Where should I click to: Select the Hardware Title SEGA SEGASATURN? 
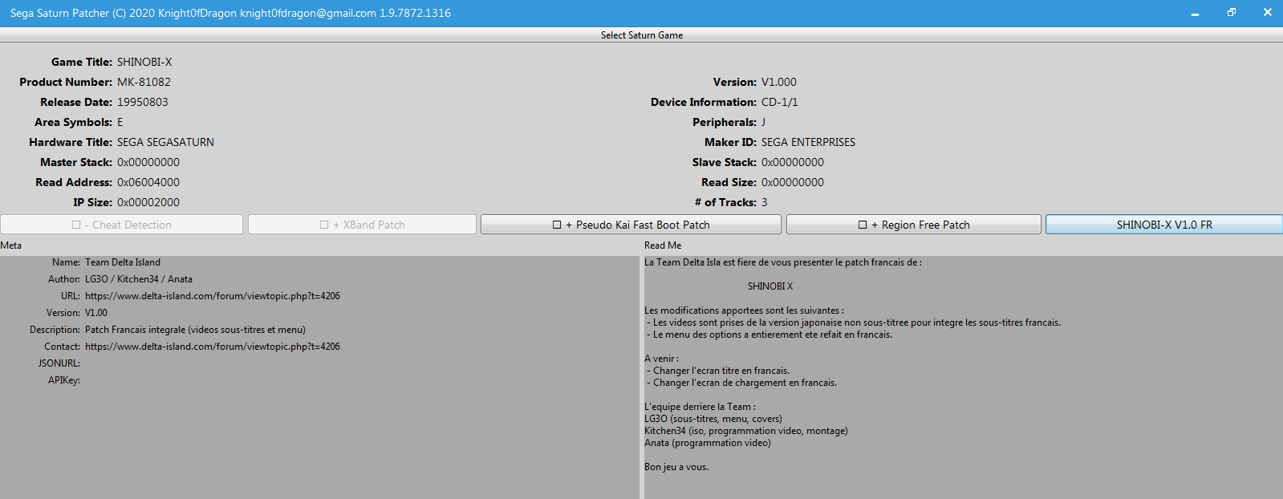(165, 142)
